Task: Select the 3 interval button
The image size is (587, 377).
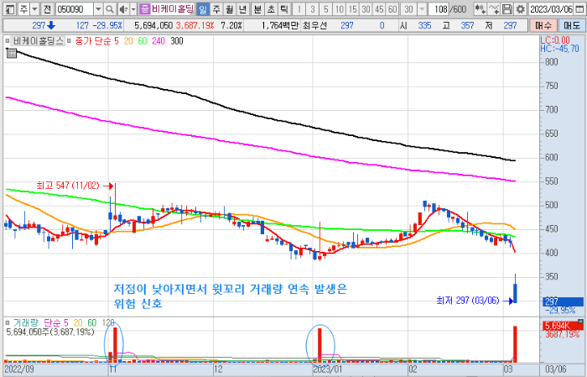Action: 313,9
